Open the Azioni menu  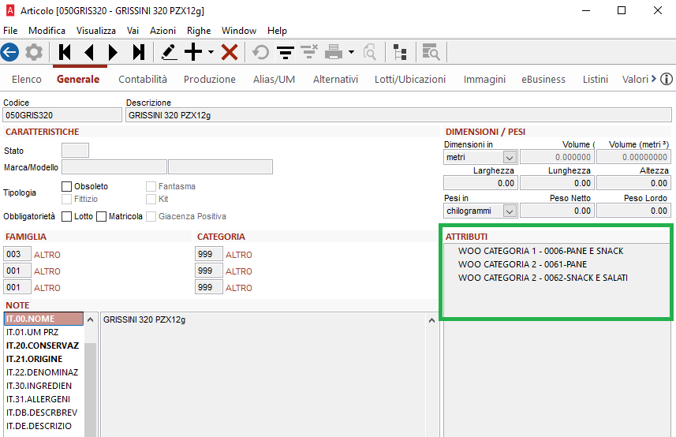tap(162, 31)
